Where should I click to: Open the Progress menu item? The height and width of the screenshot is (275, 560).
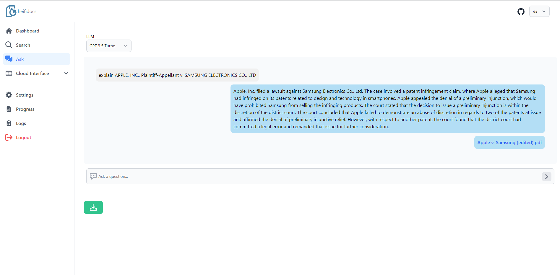[x=37, y=109]
